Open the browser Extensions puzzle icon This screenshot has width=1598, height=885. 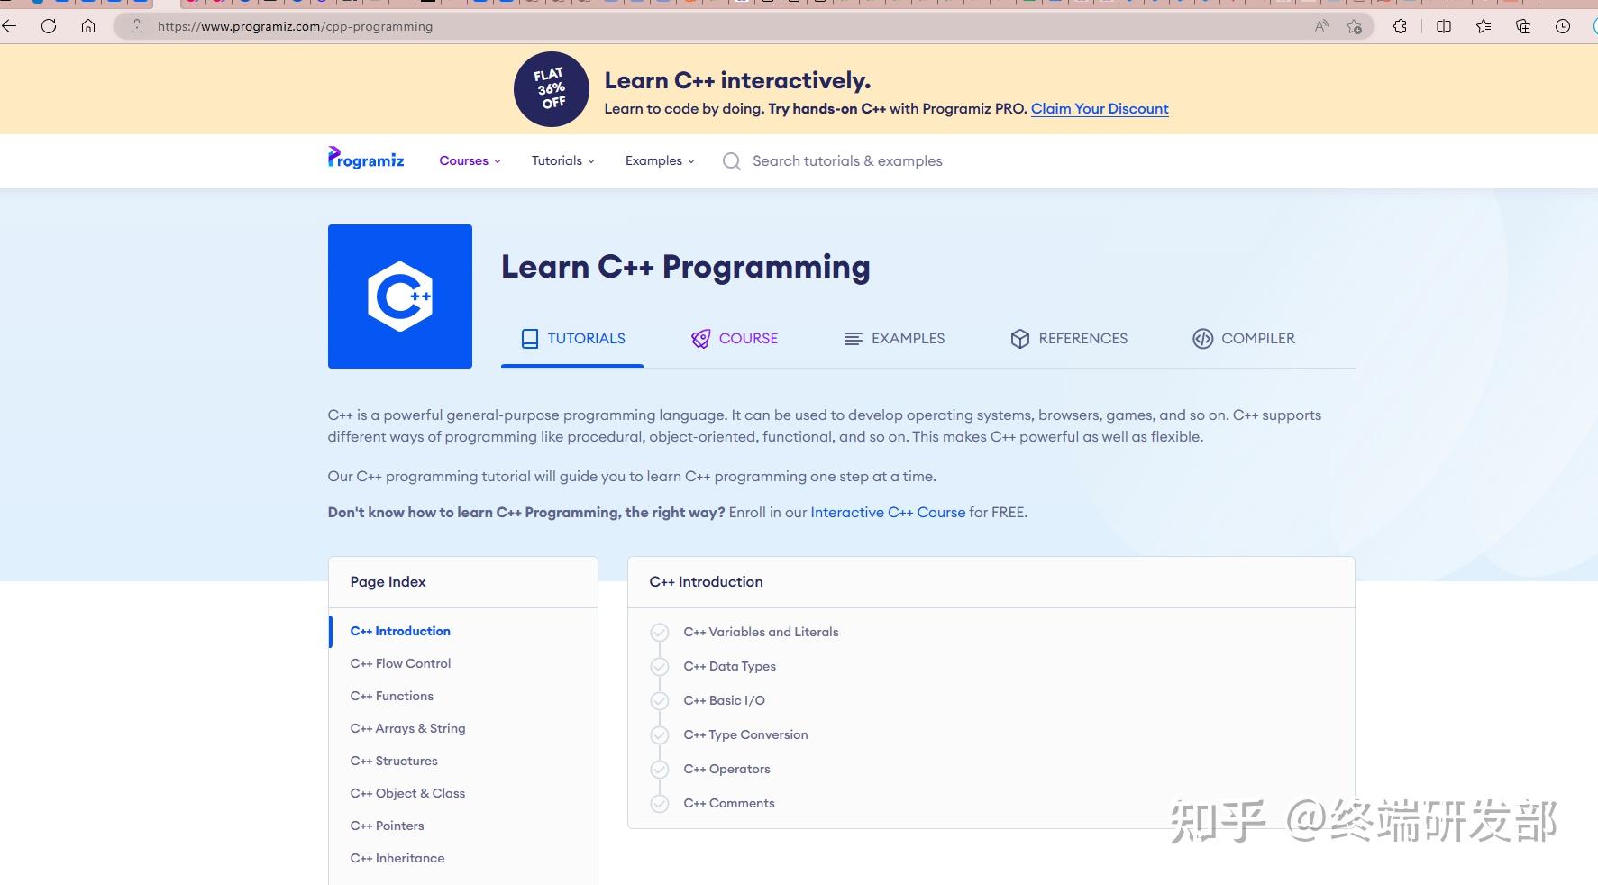coord(1400,26)
